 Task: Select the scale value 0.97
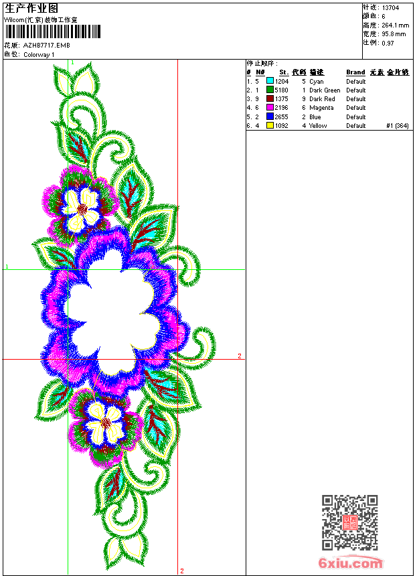click(388, 43)
